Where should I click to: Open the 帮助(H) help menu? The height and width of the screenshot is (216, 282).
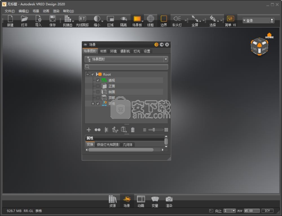(x=69, y=11)
